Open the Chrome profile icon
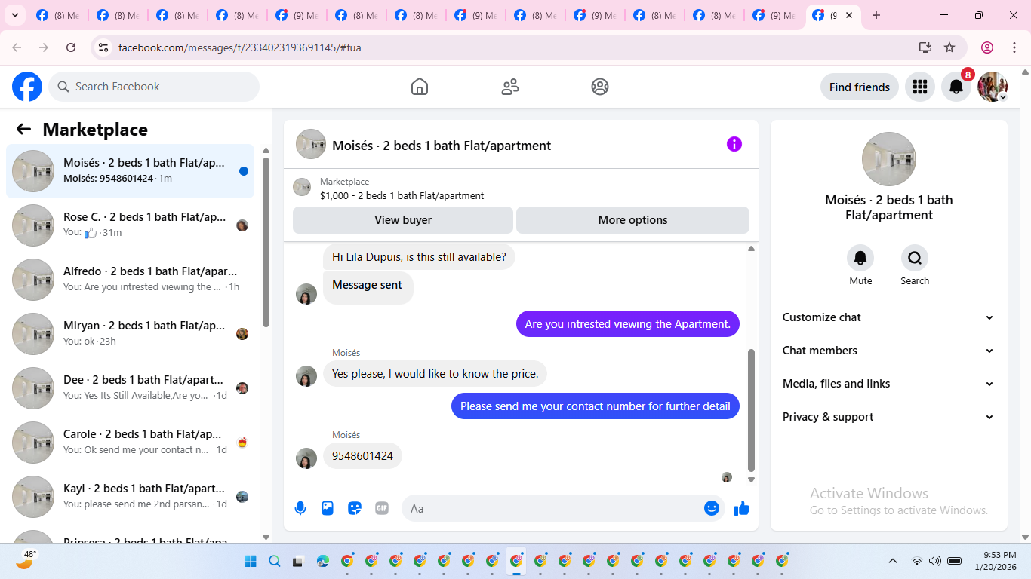 (987, 47)
